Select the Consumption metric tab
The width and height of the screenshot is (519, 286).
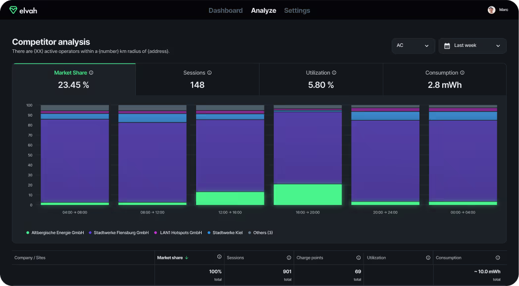[x=444, y=79]
